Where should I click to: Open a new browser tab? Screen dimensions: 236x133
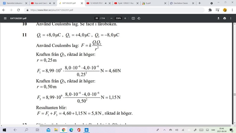pyautogui.click(x=199, y=3)
